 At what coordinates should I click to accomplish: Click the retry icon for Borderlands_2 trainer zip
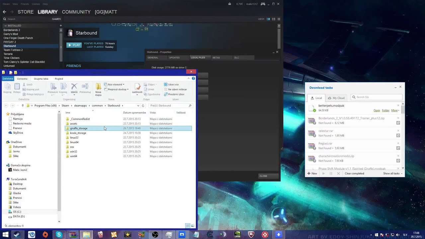tap(398, 123)
